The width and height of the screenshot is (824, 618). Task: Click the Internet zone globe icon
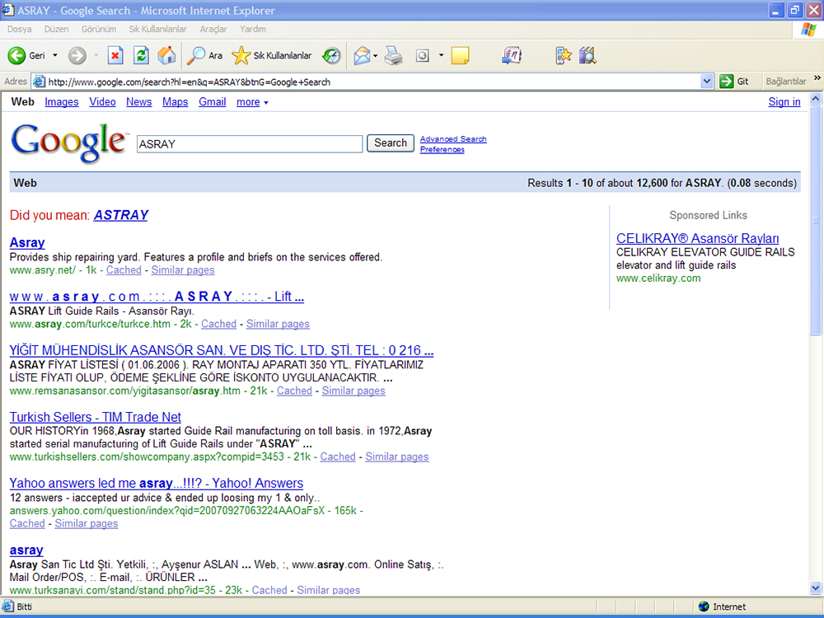704,606
